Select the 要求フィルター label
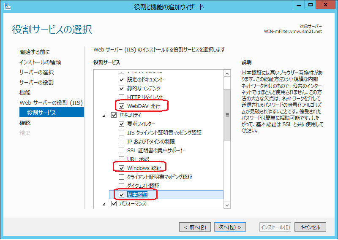The image size is (338, 240). tap(141, 124)
